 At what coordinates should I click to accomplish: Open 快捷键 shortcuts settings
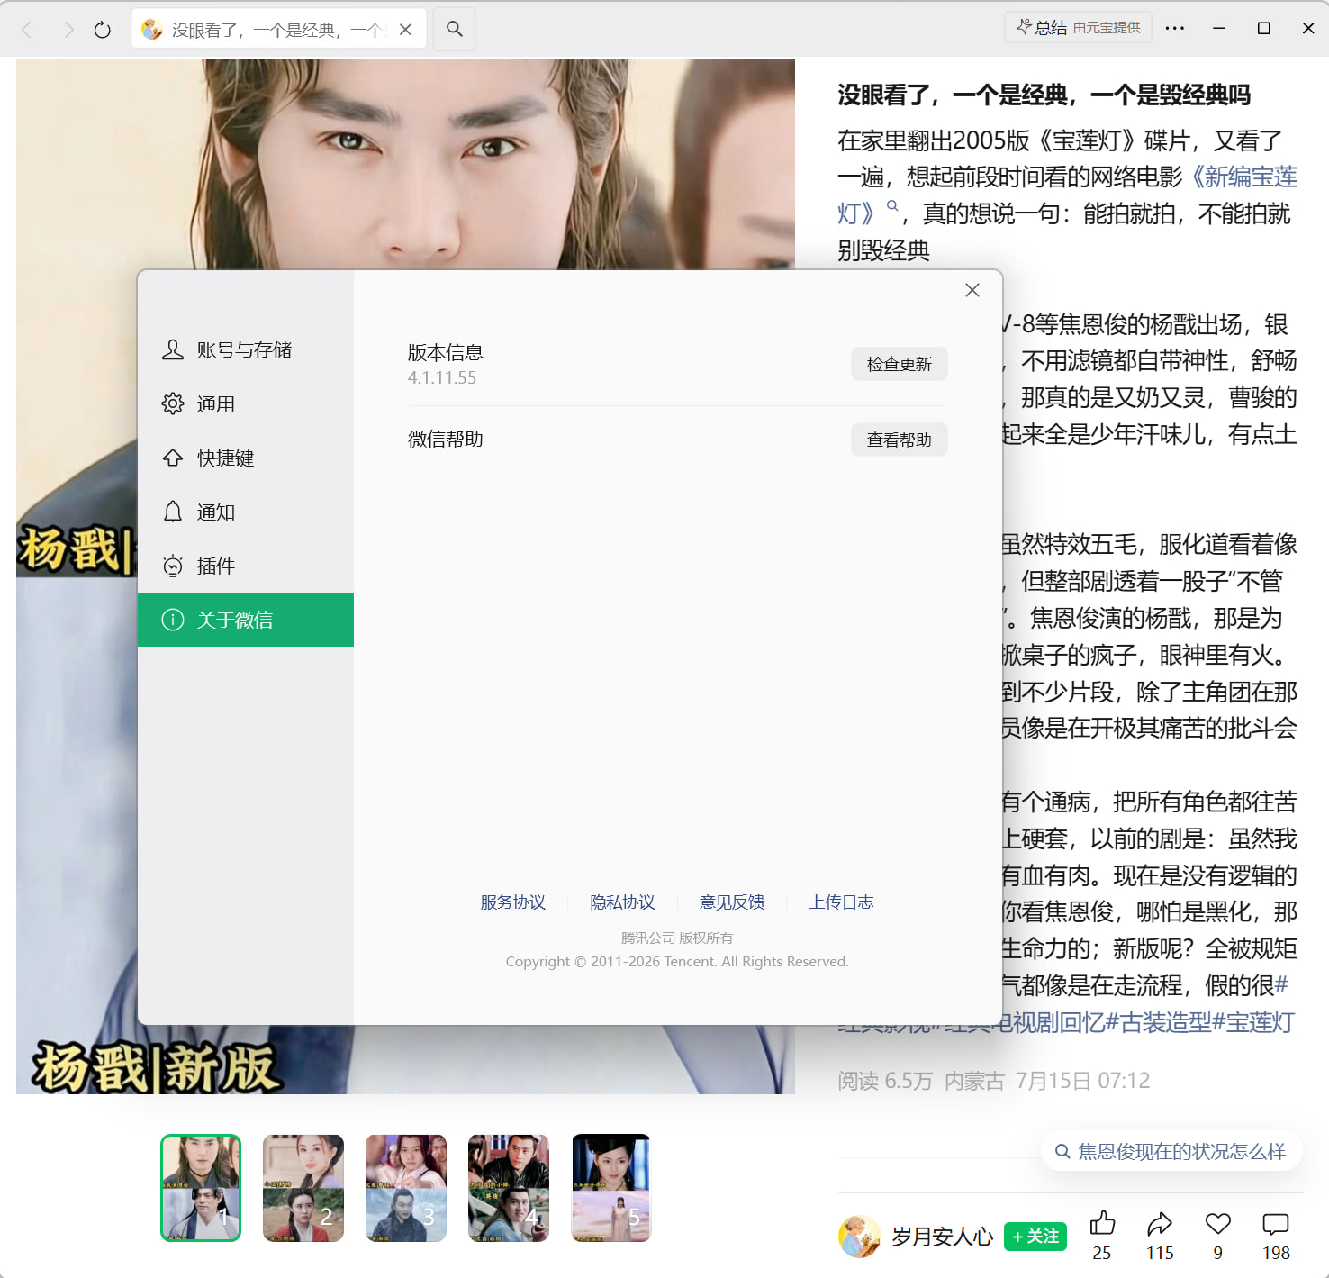coord(246,458)
